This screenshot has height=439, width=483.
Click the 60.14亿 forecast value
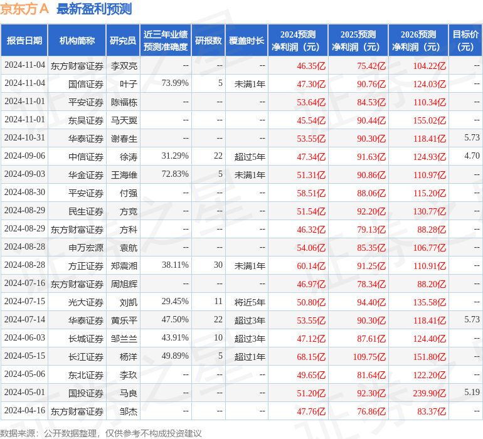coord(311,266)
